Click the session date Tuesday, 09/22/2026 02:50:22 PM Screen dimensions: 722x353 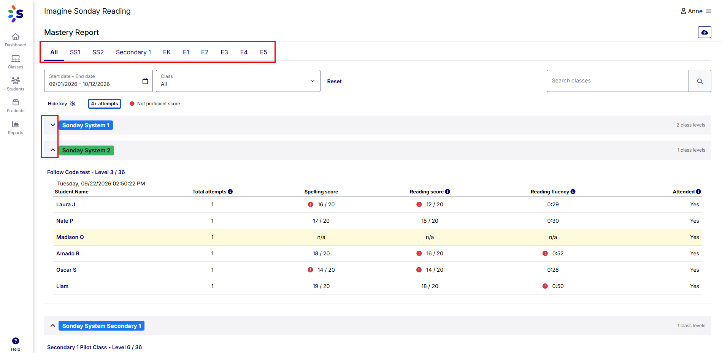point(101,184)
